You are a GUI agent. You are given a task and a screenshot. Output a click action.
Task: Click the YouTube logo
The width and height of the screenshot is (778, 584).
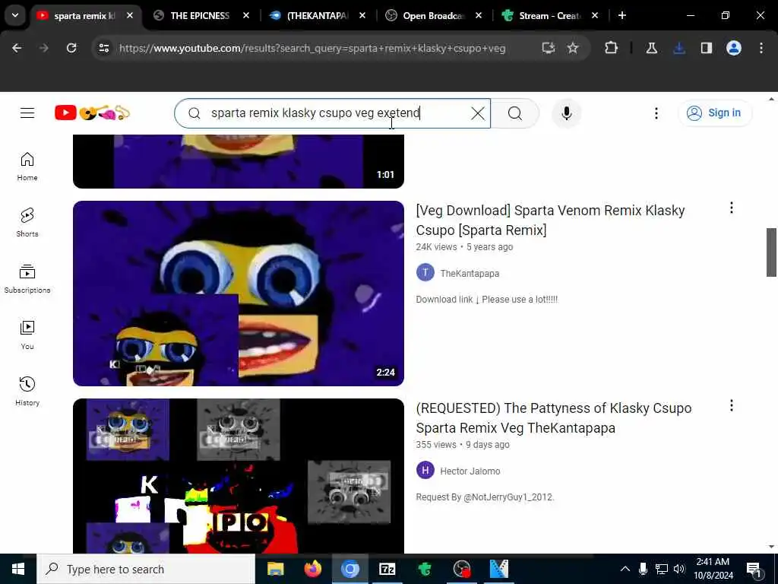tap(92, 113)
